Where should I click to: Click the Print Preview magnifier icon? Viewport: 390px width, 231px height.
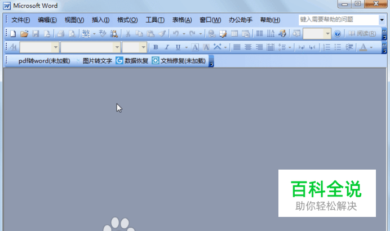tap(72, 34)
